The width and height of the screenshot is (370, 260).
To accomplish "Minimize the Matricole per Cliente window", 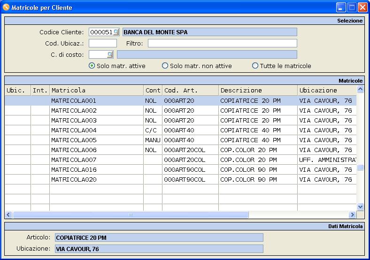I will tap(341, 8).
